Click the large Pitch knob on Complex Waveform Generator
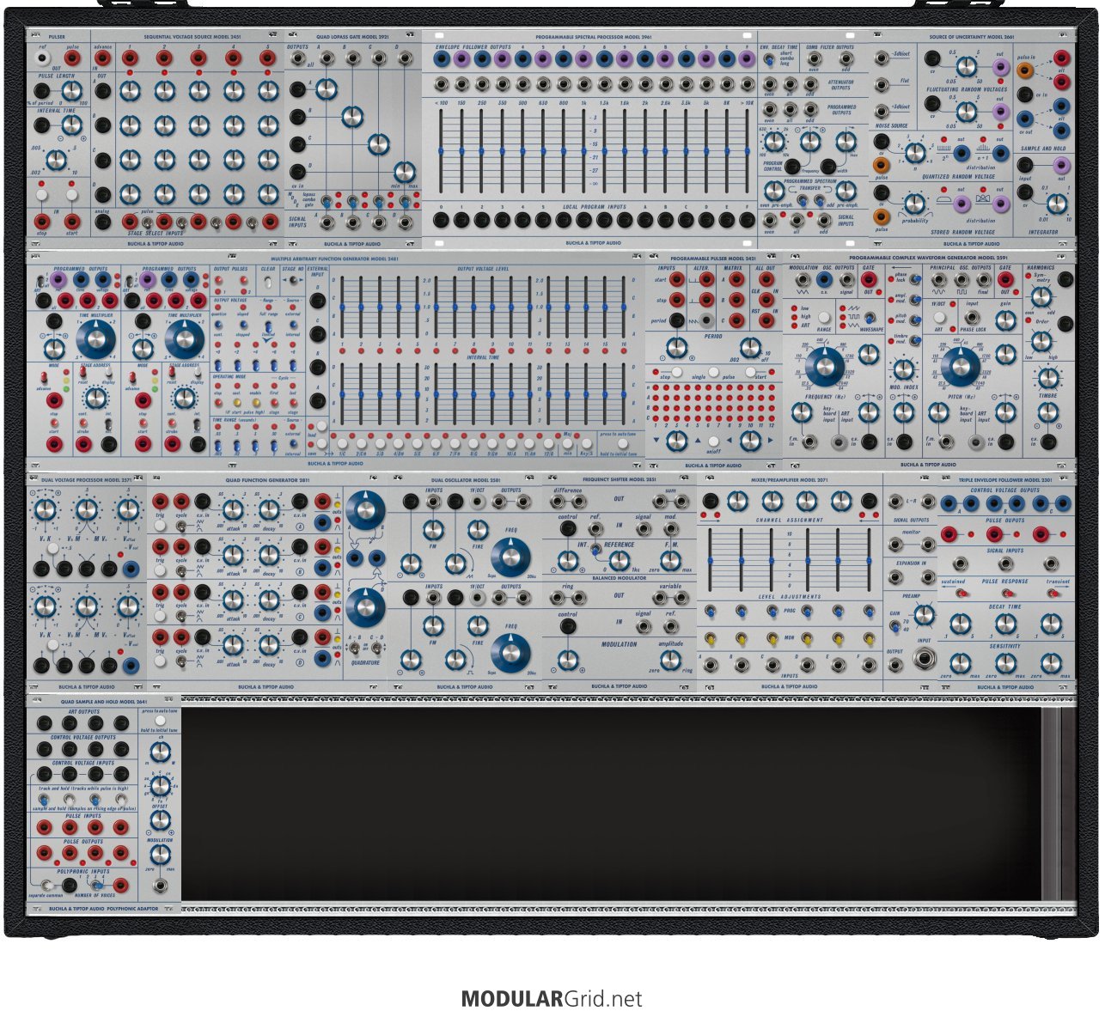The height and width of the screenshot is (1017, 1105). point(962,367)
